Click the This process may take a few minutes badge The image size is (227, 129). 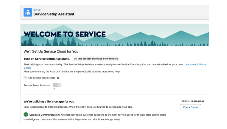pos(96,59)
